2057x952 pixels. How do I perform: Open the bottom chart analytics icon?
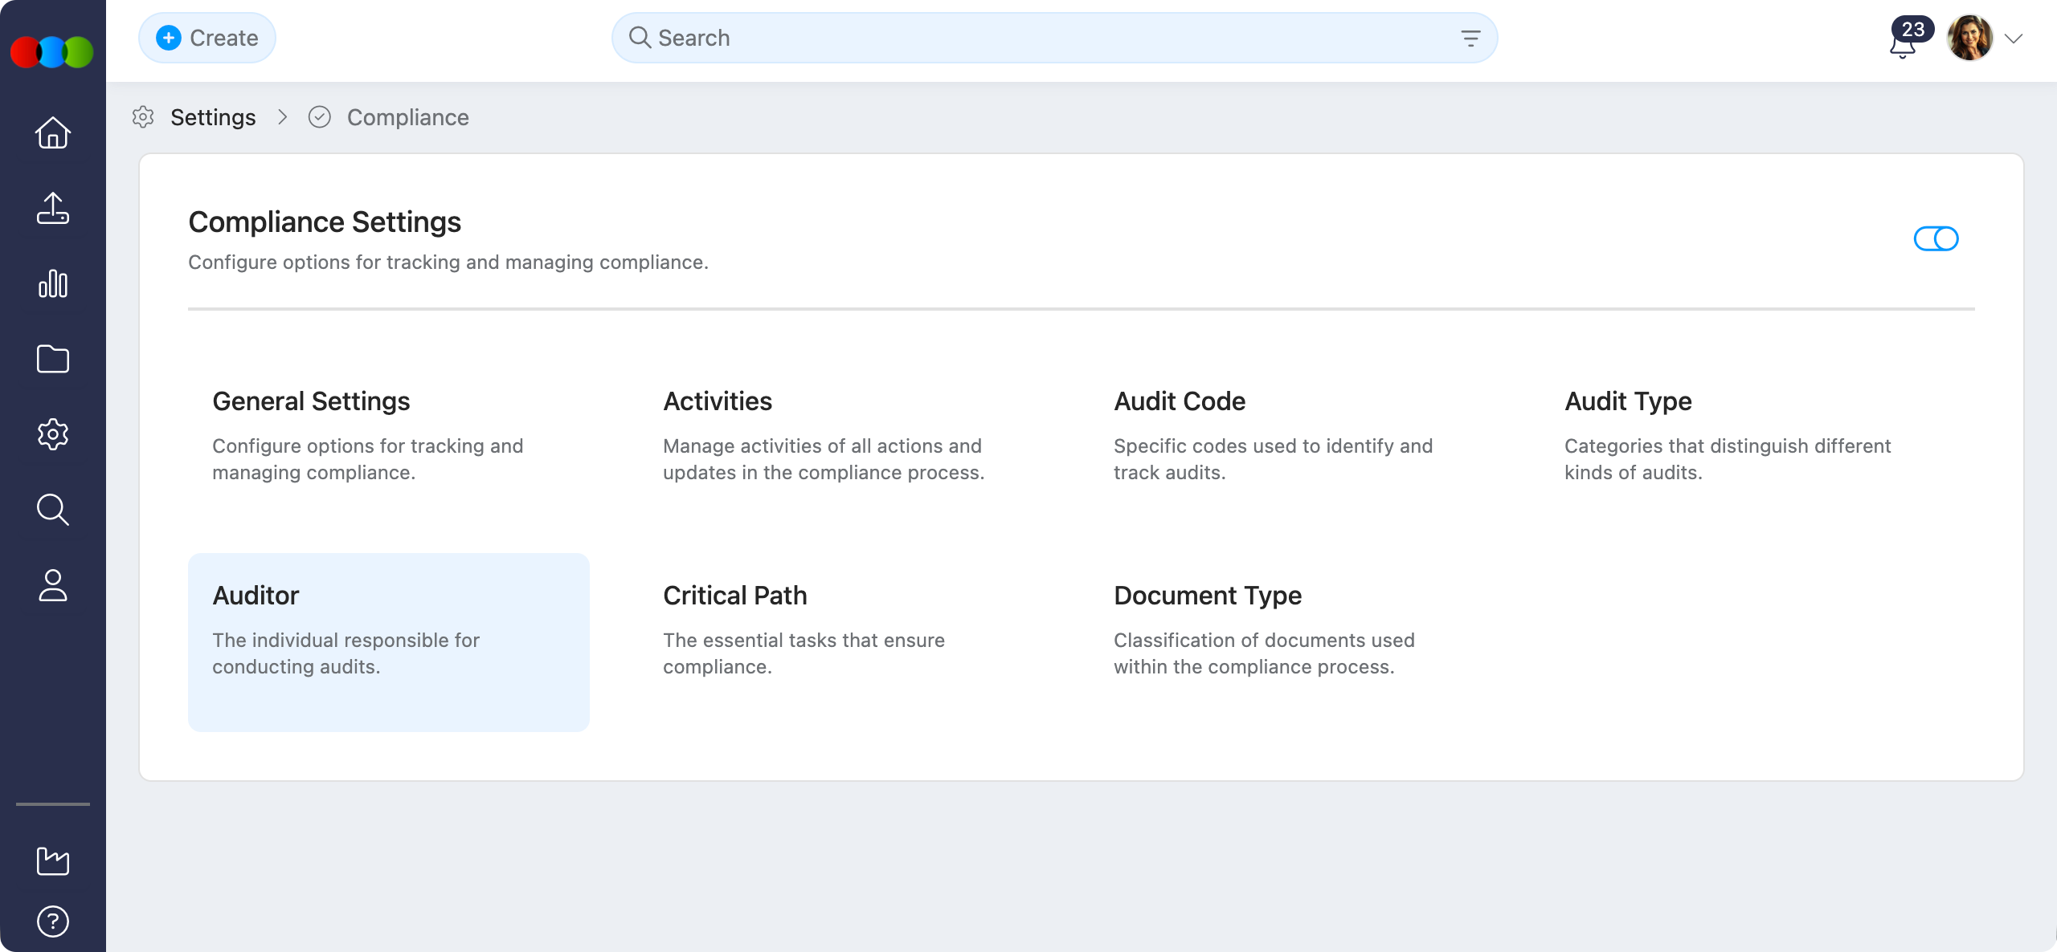(53, 861)
